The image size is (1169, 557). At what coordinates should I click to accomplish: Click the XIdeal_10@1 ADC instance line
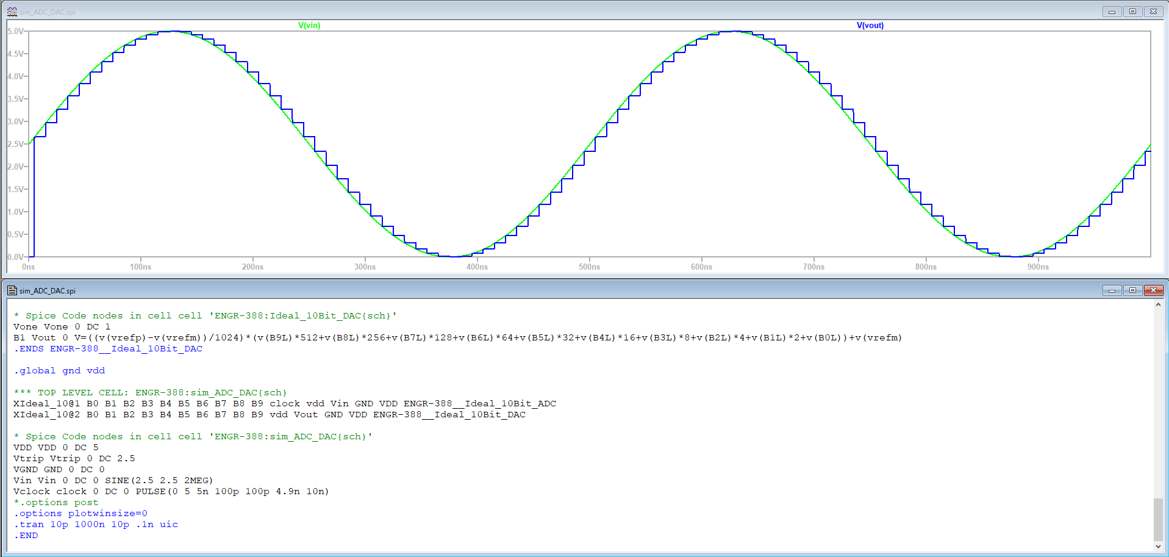tap(285, 403)
